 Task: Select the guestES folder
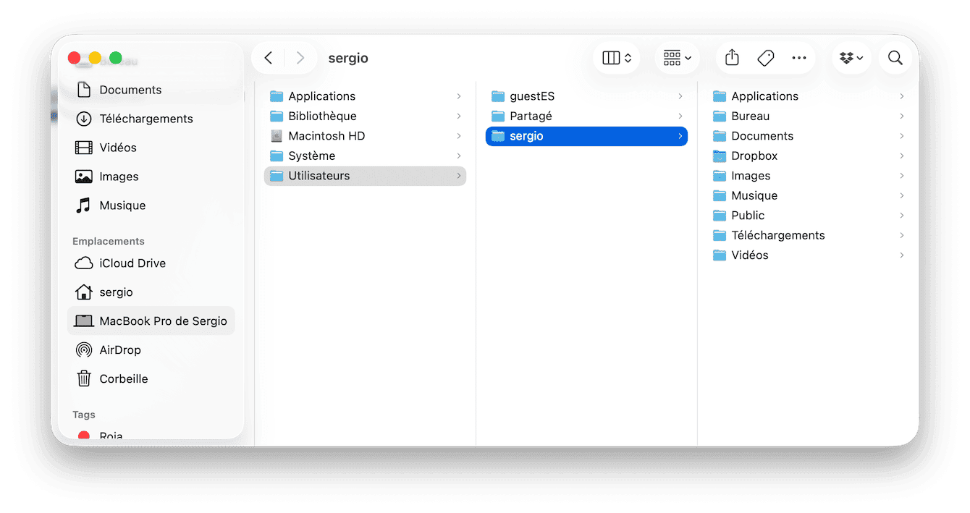coord(532,96)
